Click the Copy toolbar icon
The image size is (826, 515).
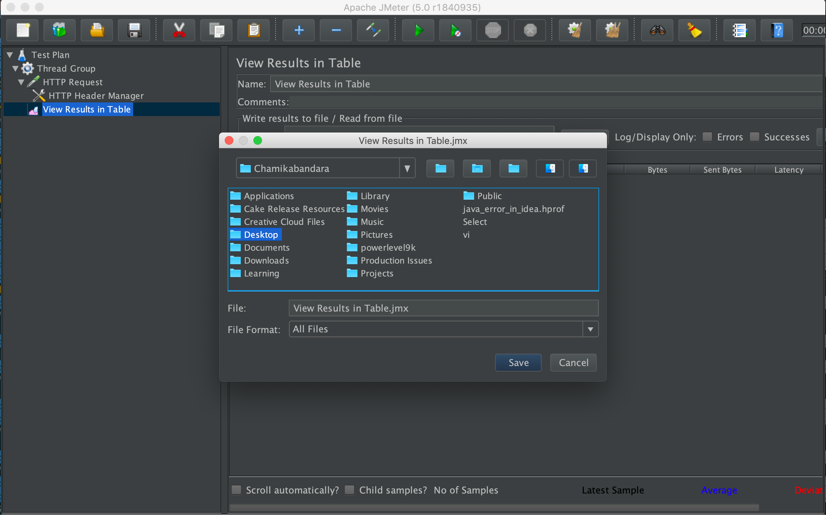pyautogui.click(x=216, y=30)
